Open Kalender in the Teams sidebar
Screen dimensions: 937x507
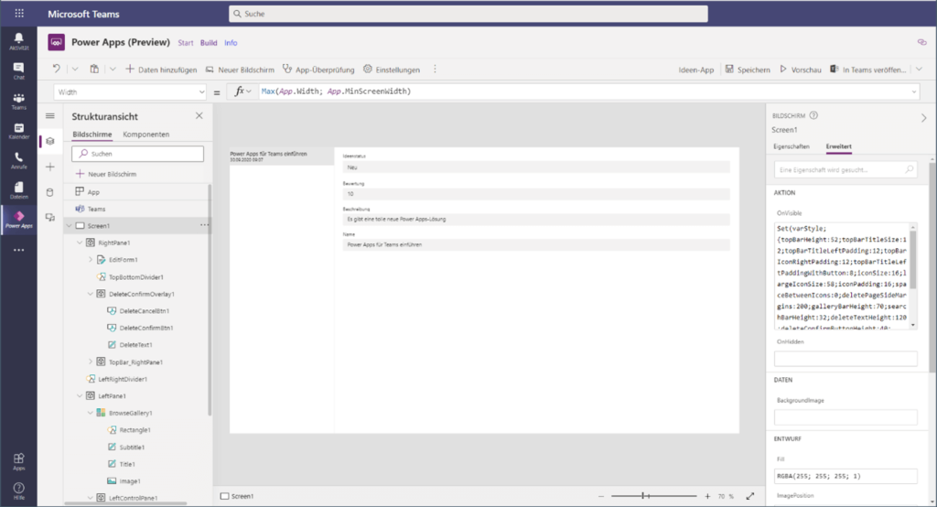(18, 131)
